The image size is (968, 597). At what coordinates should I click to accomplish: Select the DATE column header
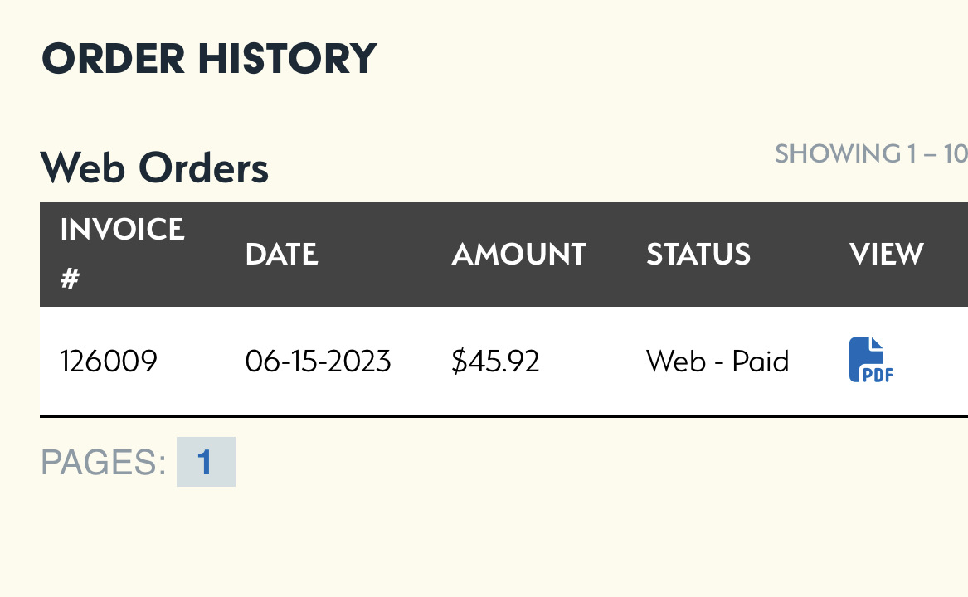pos(281,255)
